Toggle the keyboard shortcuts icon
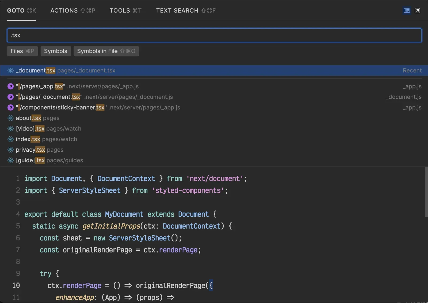Viewport: 428px width, 303px height. tap(407, 10)
